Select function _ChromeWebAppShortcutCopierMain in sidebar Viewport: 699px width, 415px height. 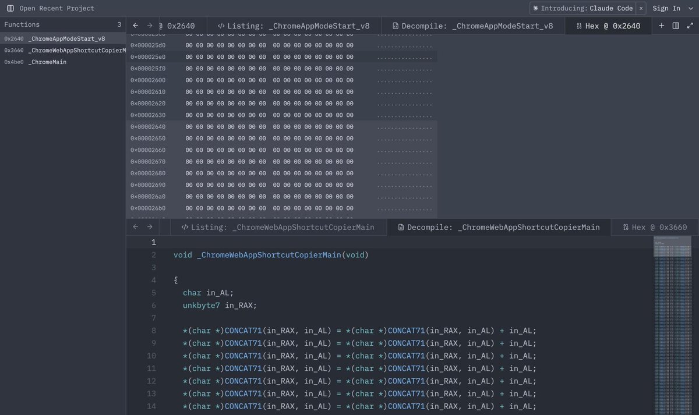pos(63,50)
